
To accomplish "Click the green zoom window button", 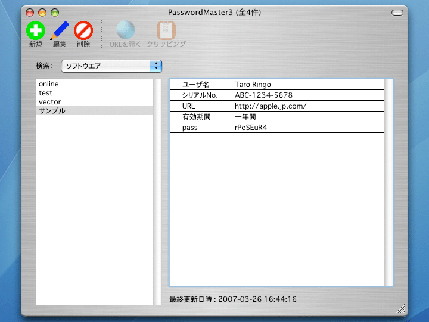I will tap(55, 13).
